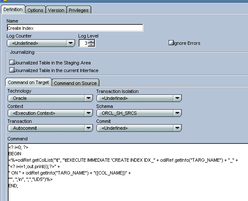Image resolution: width=248 pixels, height=201 pixels.
Task: Enable the Ignore Errors checkbox
Action: [x=171, y=43]
